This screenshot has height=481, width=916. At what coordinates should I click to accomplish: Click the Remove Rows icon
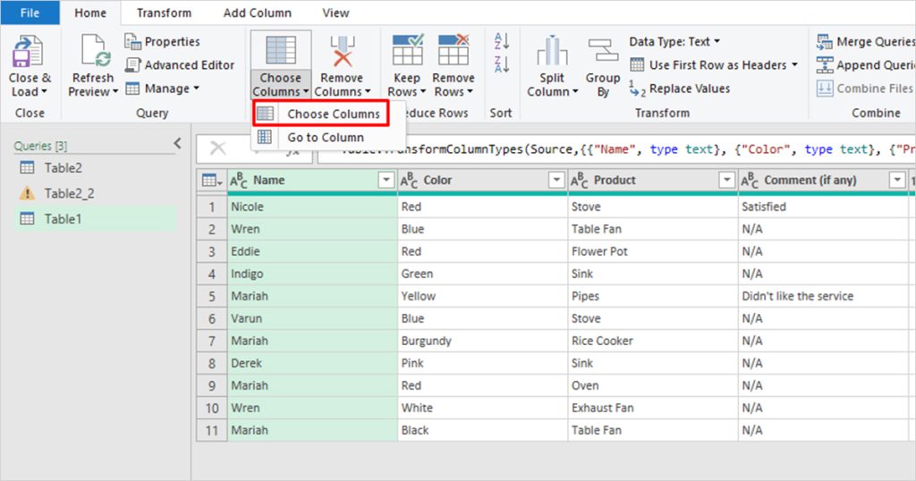(454, 50)
